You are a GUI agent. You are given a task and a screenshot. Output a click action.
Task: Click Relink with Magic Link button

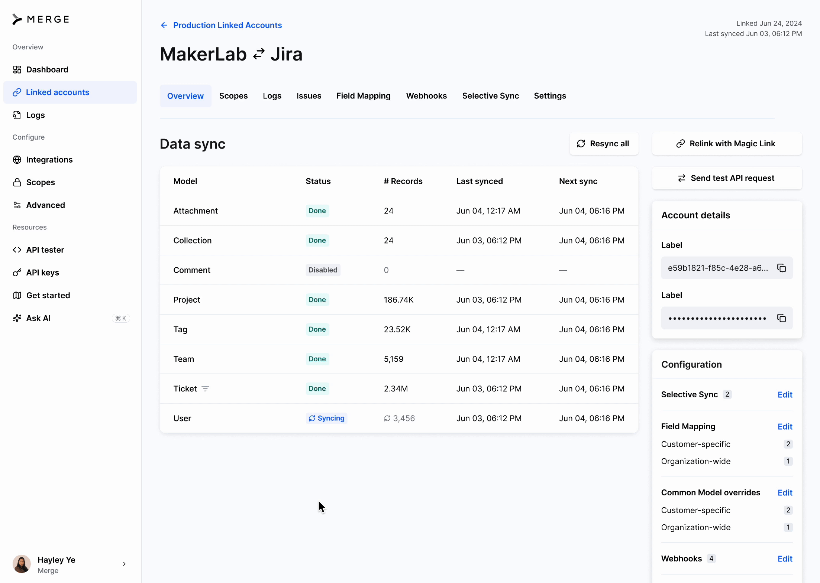727,144
